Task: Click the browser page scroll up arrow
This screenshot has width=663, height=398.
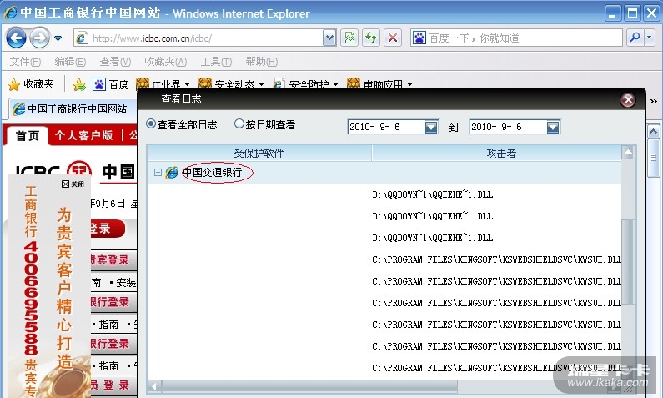Action: click(654, 132)
